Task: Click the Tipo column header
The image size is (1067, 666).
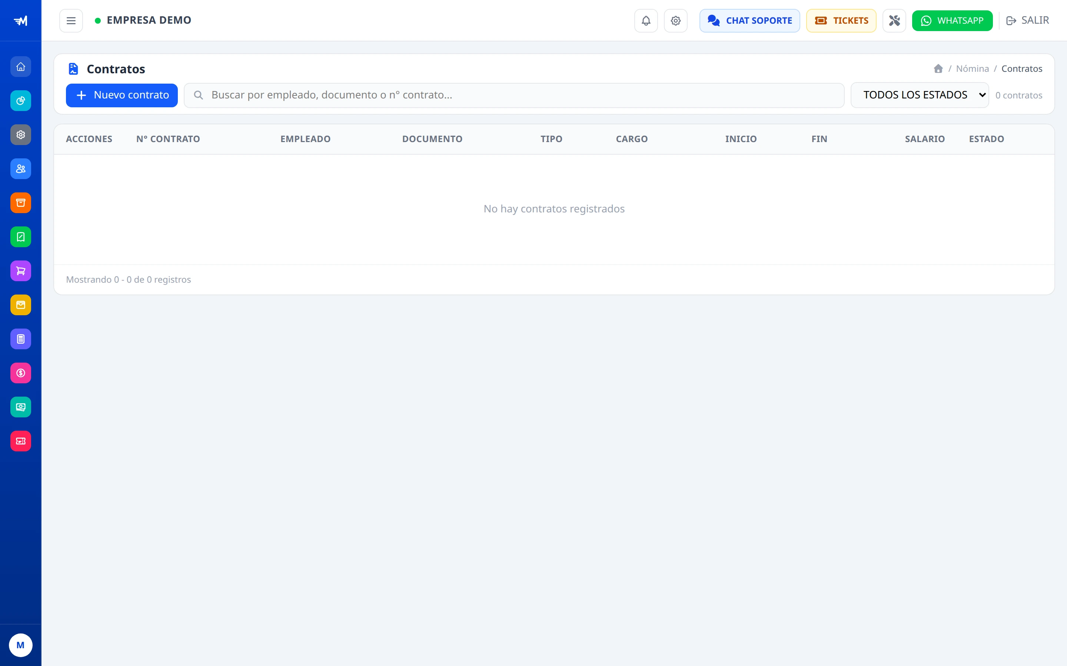Action: coord(551,139)
